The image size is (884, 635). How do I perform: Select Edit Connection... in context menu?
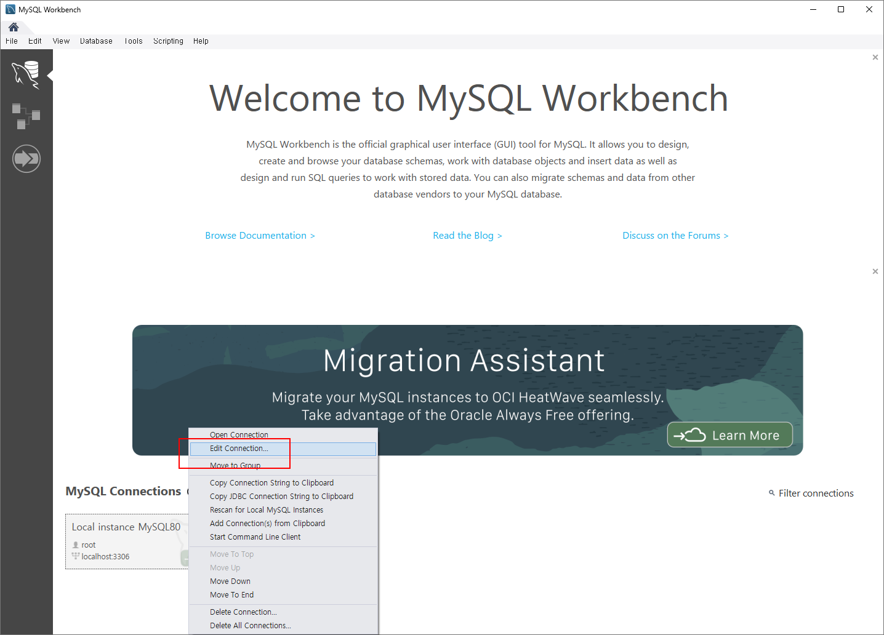point(283,449)
